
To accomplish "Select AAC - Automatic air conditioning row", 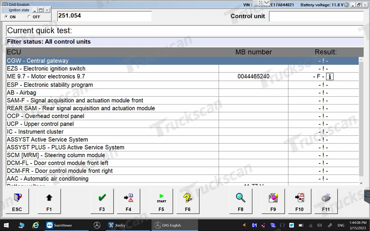I will pos(182,179).
